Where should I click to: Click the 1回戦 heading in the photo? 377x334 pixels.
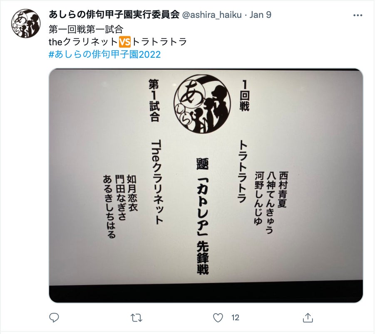tap(244, 96)
